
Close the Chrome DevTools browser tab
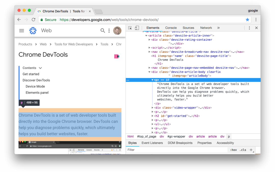click(x=90, y=11)
